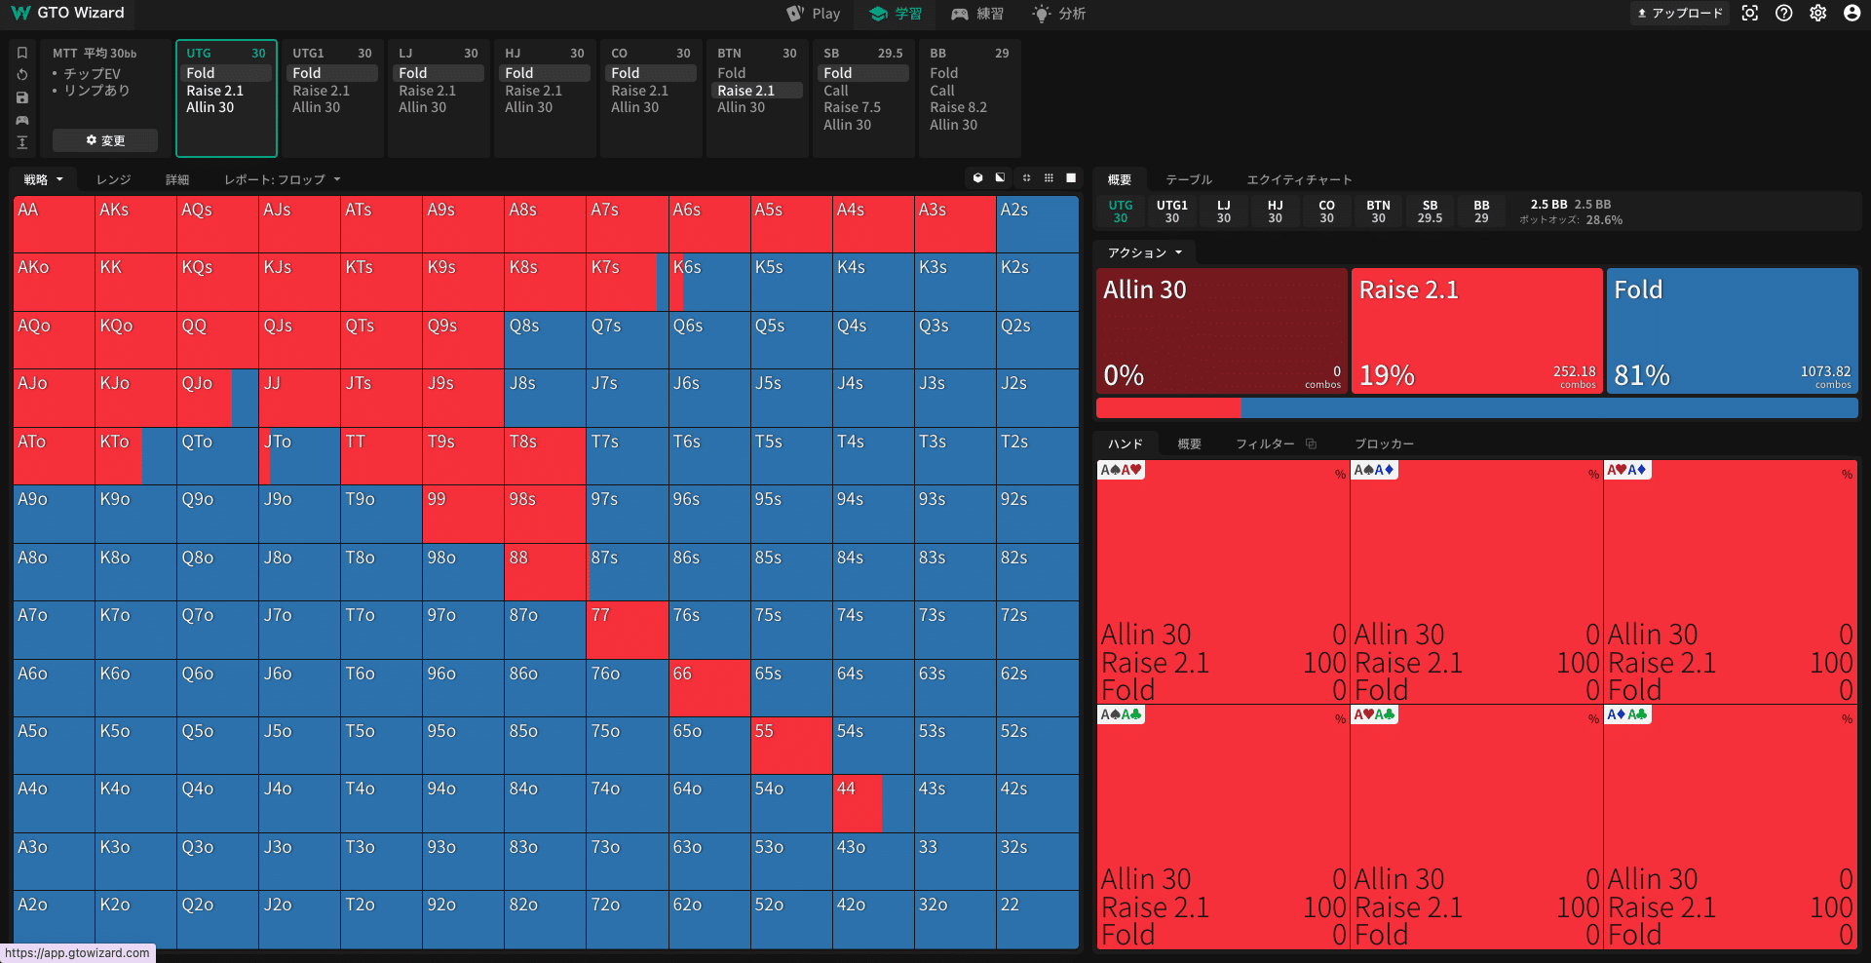Open the レポート: フロップ dropdown
Viewport: 1871px width, 963px height.
coord(283,180)
